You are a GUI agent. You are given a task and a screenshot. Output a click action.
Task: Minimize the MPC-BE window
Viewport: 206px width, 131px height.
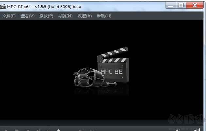(x=171, y=6)
